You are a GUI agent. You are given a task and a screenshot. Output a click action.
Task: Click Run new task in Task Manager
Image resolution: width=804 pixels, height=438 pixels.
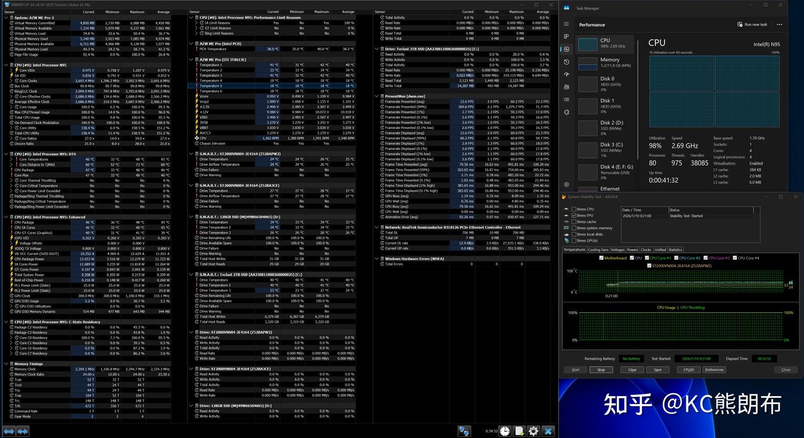pos(752,25)
